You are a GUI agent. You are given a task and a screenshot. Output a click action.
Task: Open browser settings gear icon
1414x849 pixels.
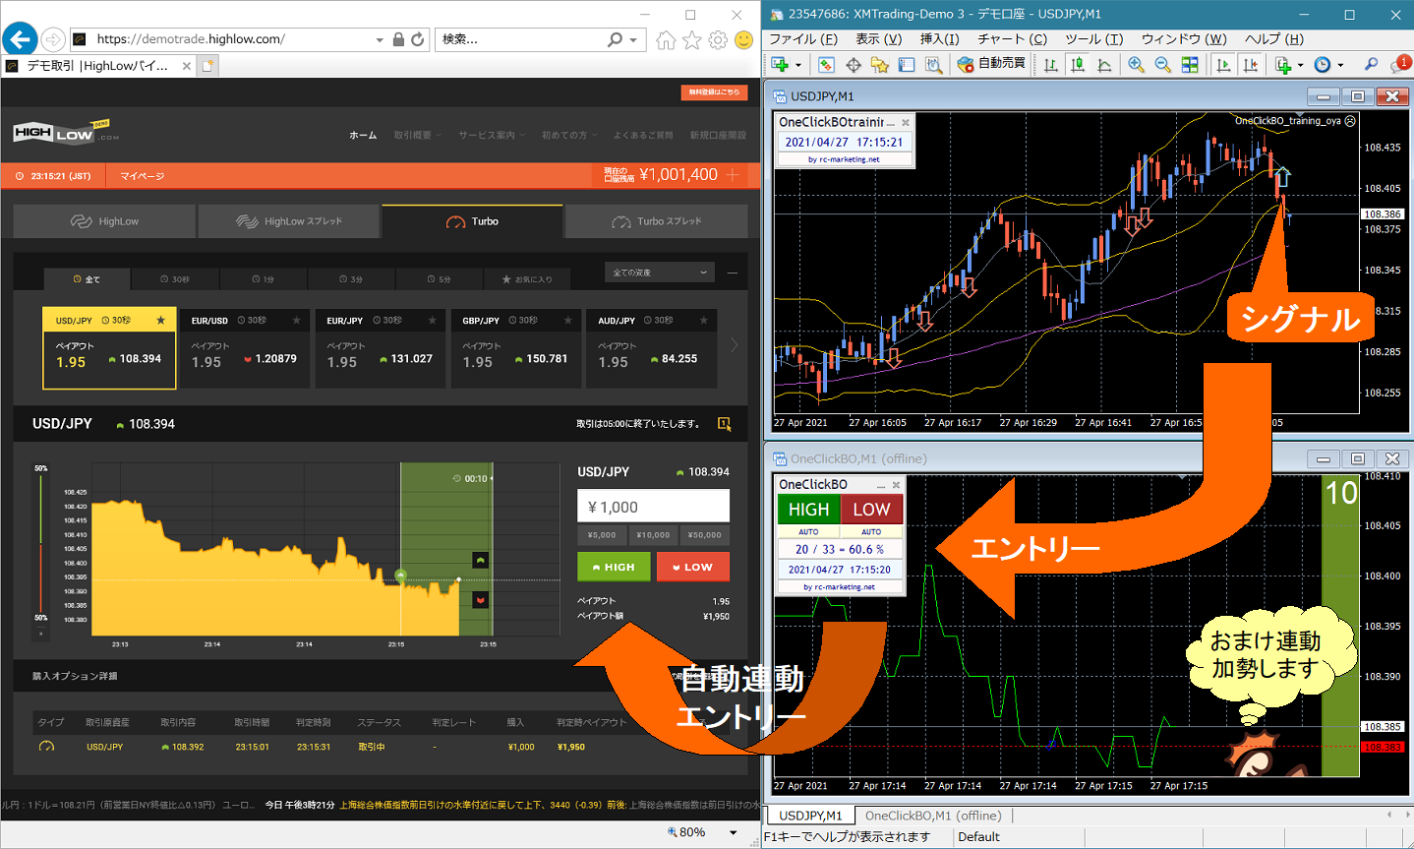click(718, 39)
